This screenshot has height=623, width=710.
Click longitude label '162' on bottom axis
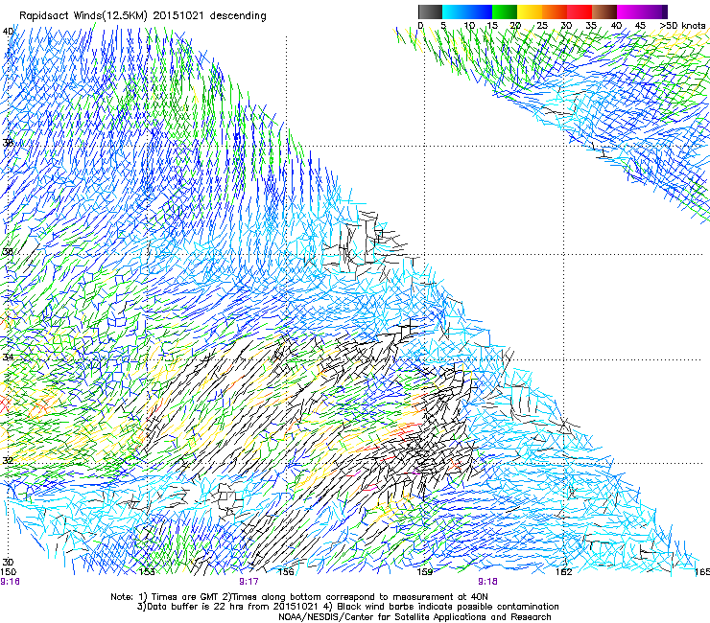point(564,572)
